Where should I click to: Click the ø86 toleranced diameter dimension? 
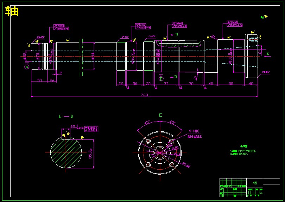pyautogui.click(x=133, y=56)
